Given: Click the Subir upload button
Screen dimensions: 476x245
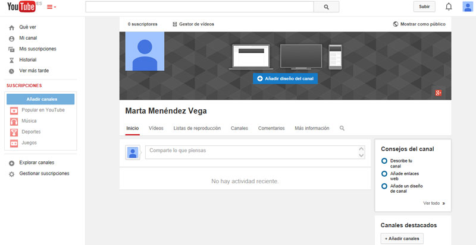Looking at the screenshot, I should (424, 7).
